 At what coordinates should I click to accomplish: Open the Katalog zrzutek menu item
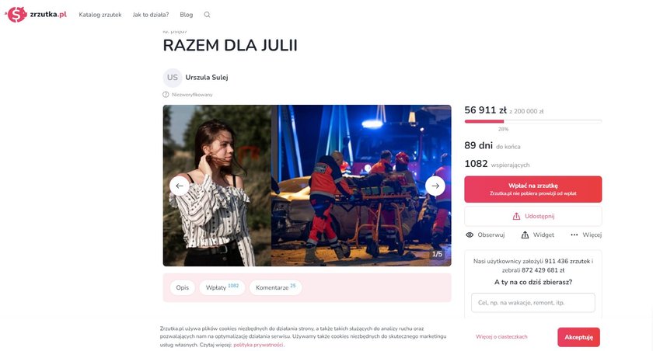tap(100, 15)
